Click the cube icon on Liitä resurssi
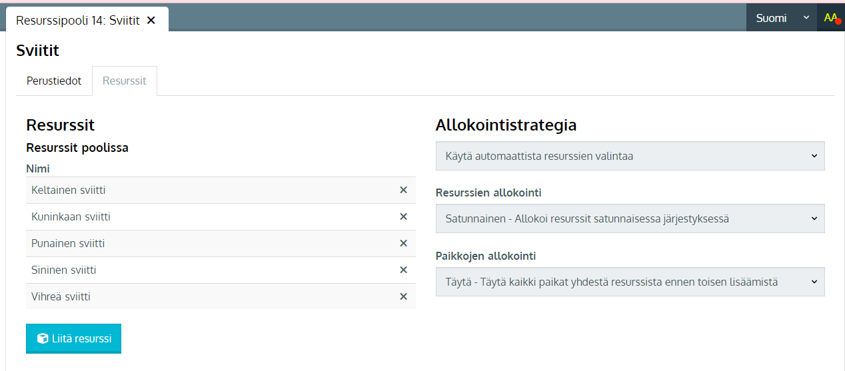845x371 pixels. click(x=43, y=338)
